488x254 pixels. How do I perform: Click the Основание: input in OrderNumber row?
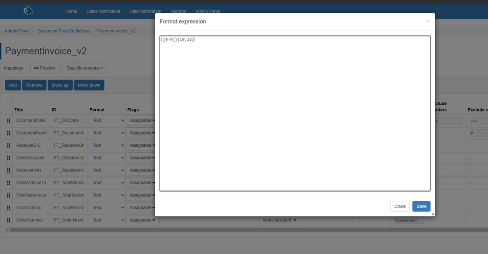click(x=409, y=220)
